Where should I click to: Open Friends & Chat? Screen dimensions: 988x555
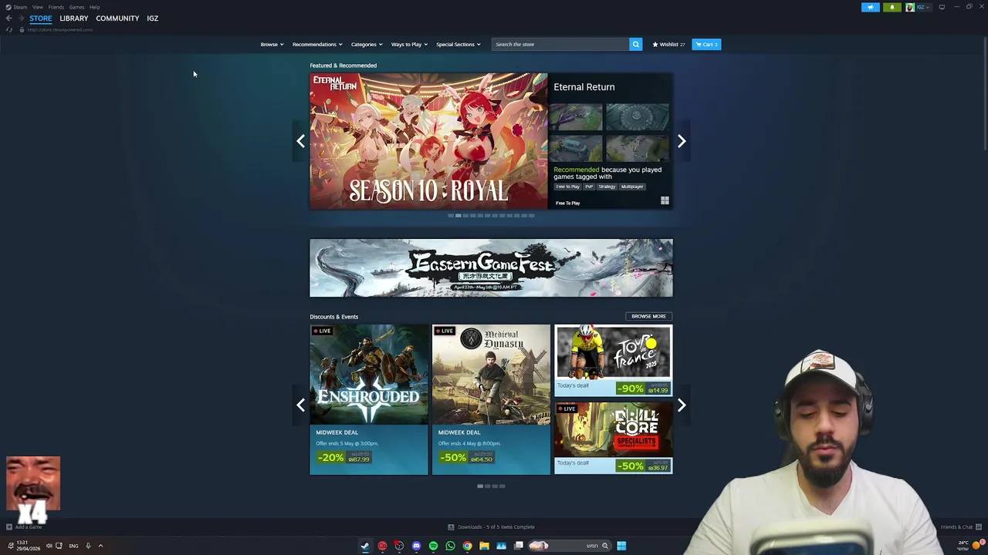960,527
